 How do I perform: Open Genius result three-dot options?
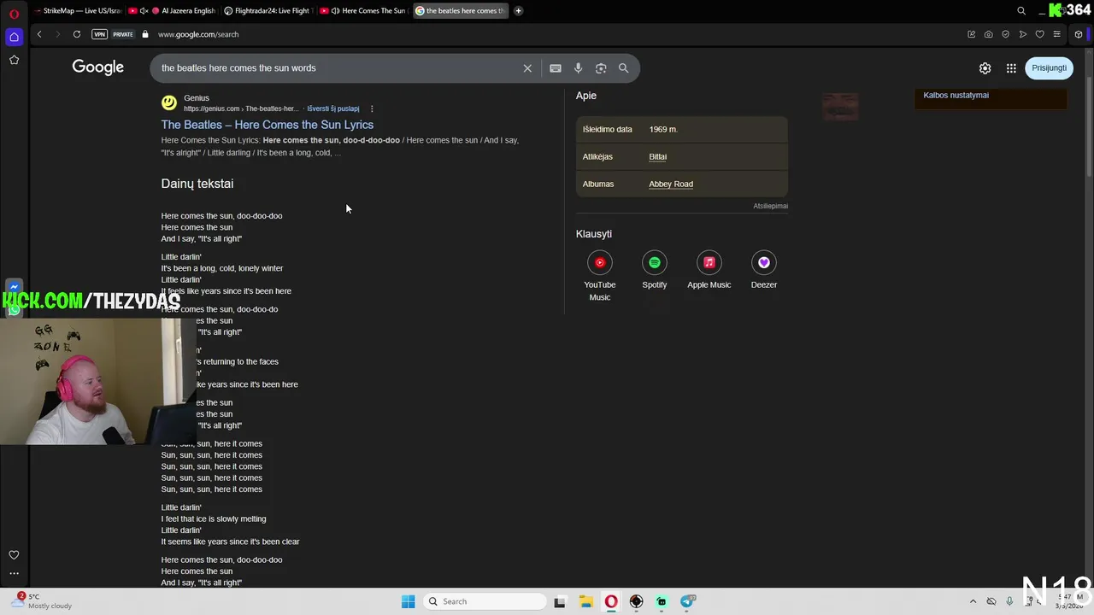point(372,108)
